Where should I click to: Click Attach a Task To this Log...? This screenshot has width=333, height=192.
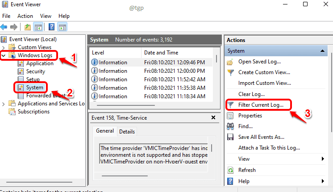click(269, 148)
